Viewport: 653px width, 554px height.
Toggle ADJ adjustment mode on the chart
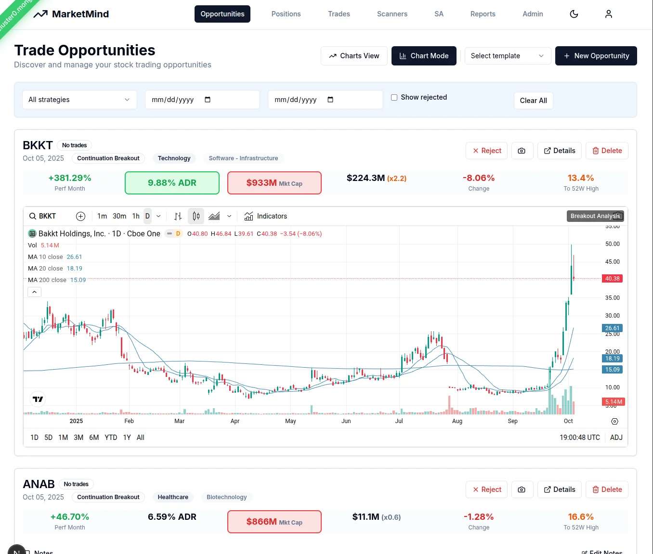click(x=616, y=437)
